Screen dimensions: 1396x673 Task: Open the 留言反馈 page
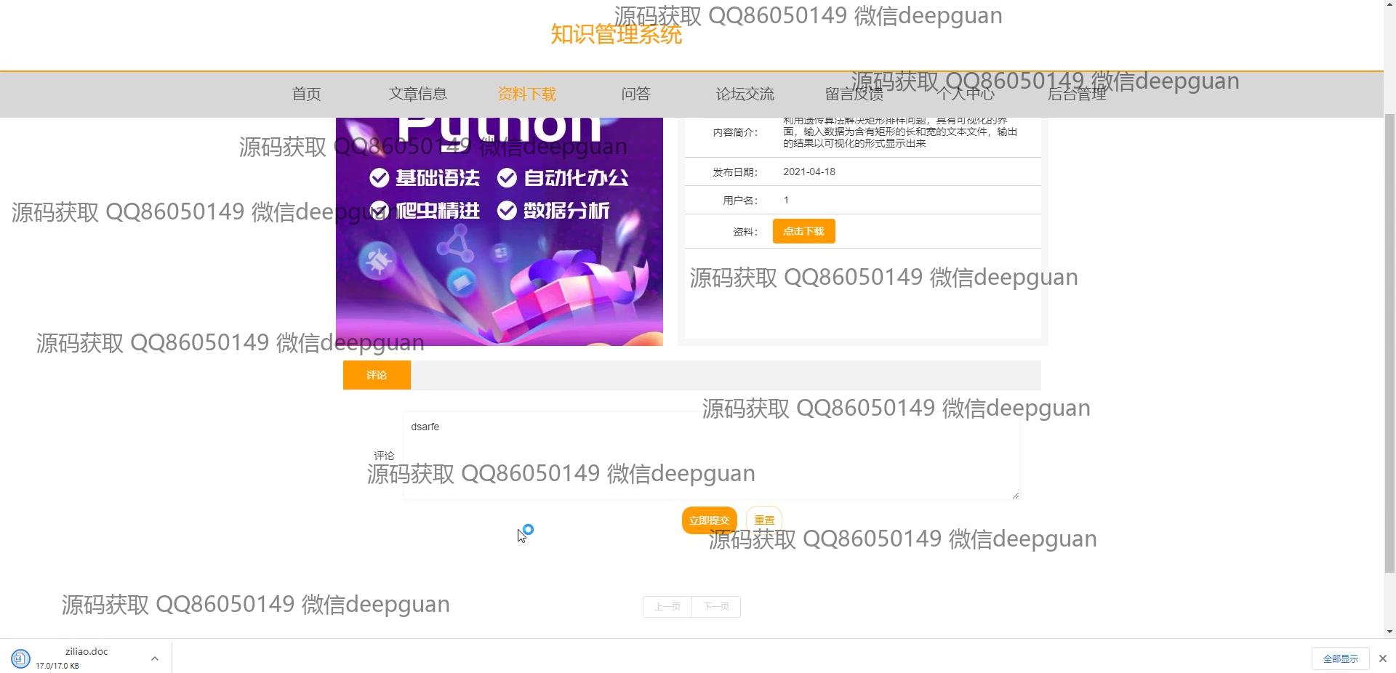[854, 94]
